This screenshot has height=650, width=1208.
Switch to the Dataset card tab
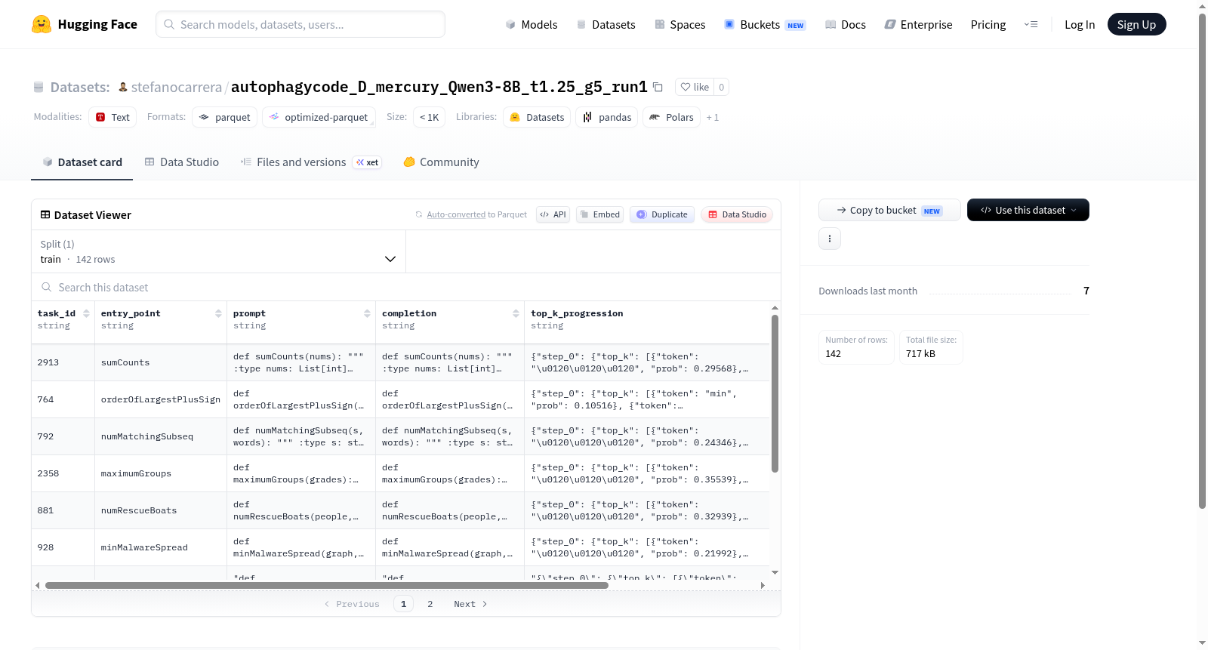82,162
